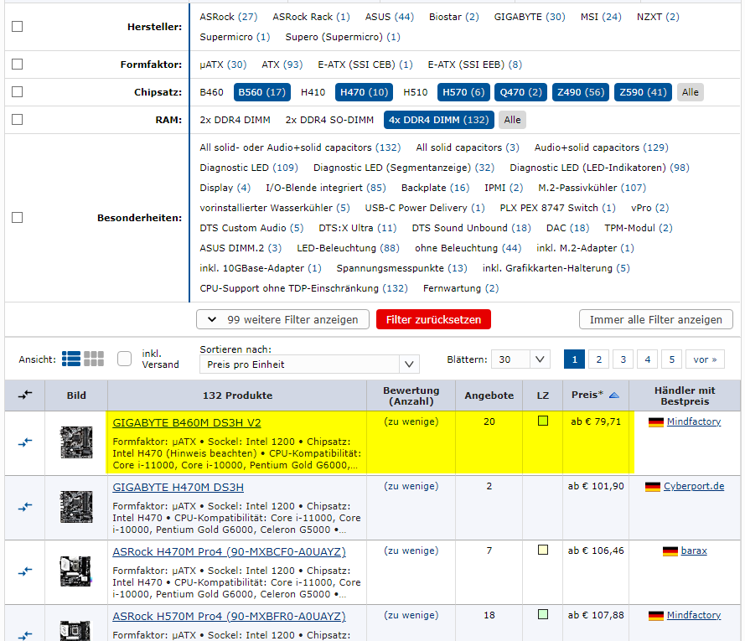745x641 pixels.
Task: Open ASRock H470M Pro4 product thumbnail
Action: (x=76, y=571)
